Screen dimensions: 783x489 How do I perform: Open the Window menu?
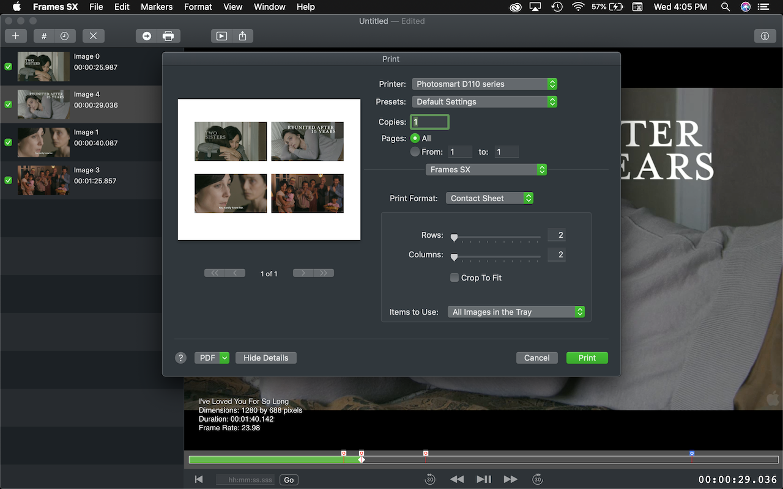pos(270,7)
